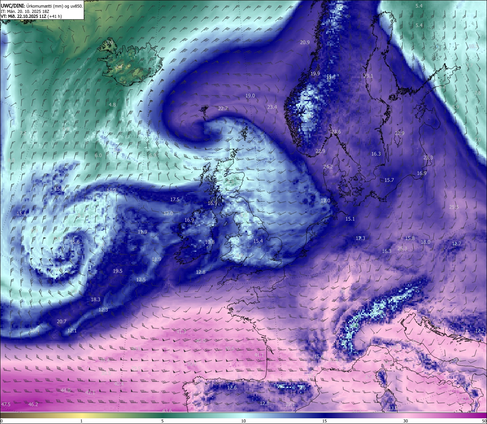
Task: Click the 15.4 value over England
Action: click(x=258, y=241)
